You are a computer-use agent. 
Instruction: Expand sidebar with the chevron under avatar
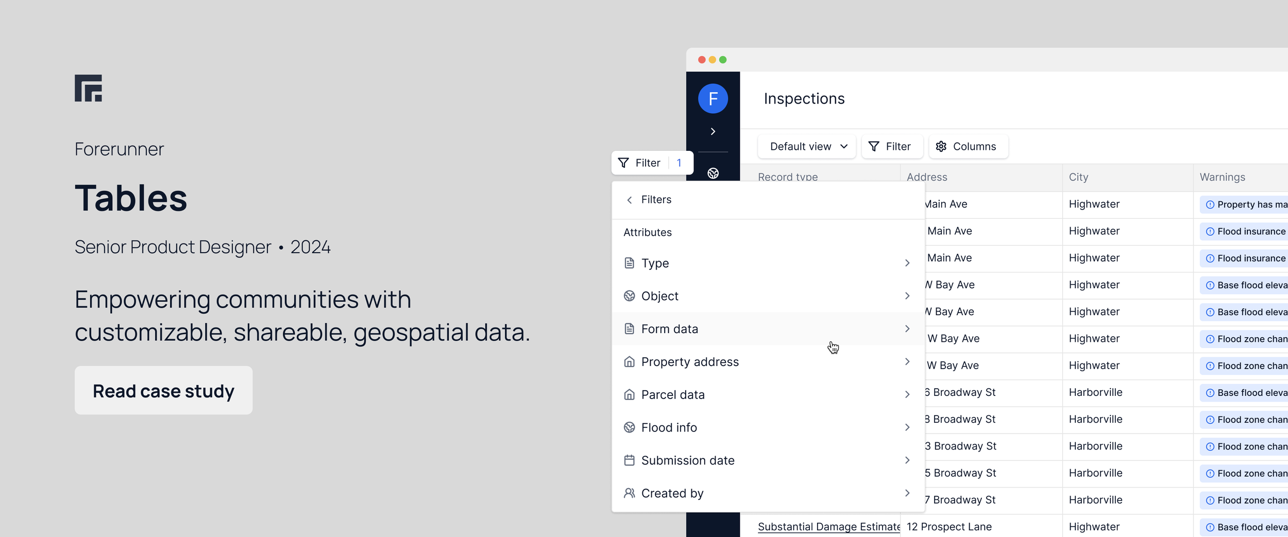[713, 132]
